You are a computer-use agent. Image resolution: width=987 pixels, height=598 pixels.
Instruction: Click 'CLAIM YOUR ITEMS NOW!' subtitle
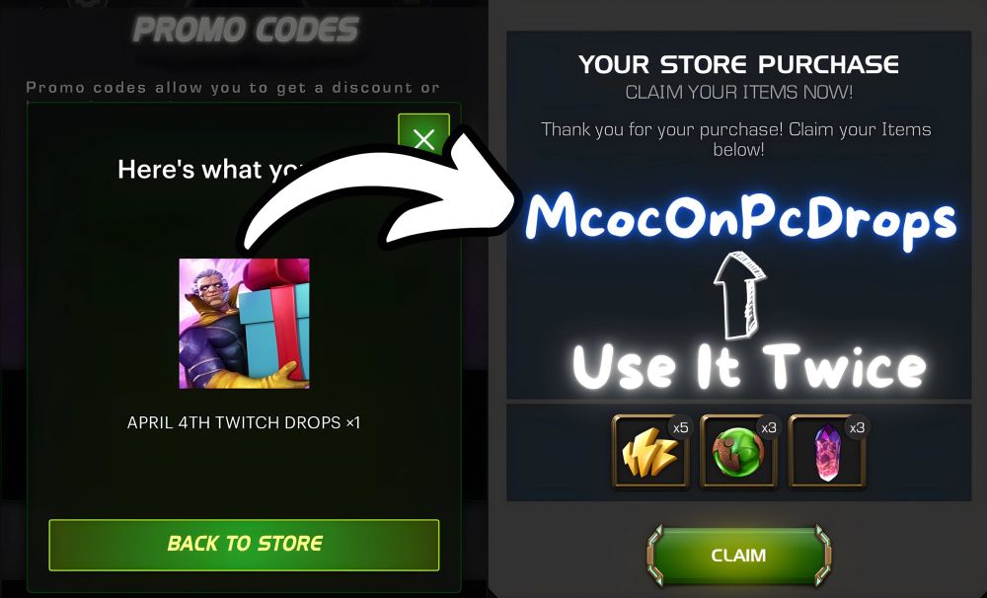coord(739,93)
